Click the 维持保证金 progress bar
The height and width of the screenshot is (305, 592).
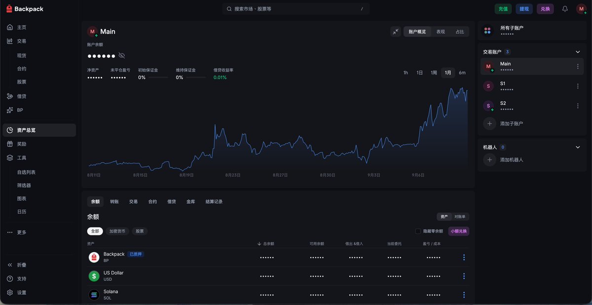(196, 77)
